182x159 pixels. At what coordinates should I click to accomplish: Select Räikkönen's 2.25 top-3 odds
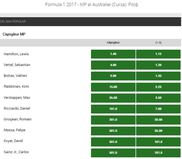coord(158,87)
